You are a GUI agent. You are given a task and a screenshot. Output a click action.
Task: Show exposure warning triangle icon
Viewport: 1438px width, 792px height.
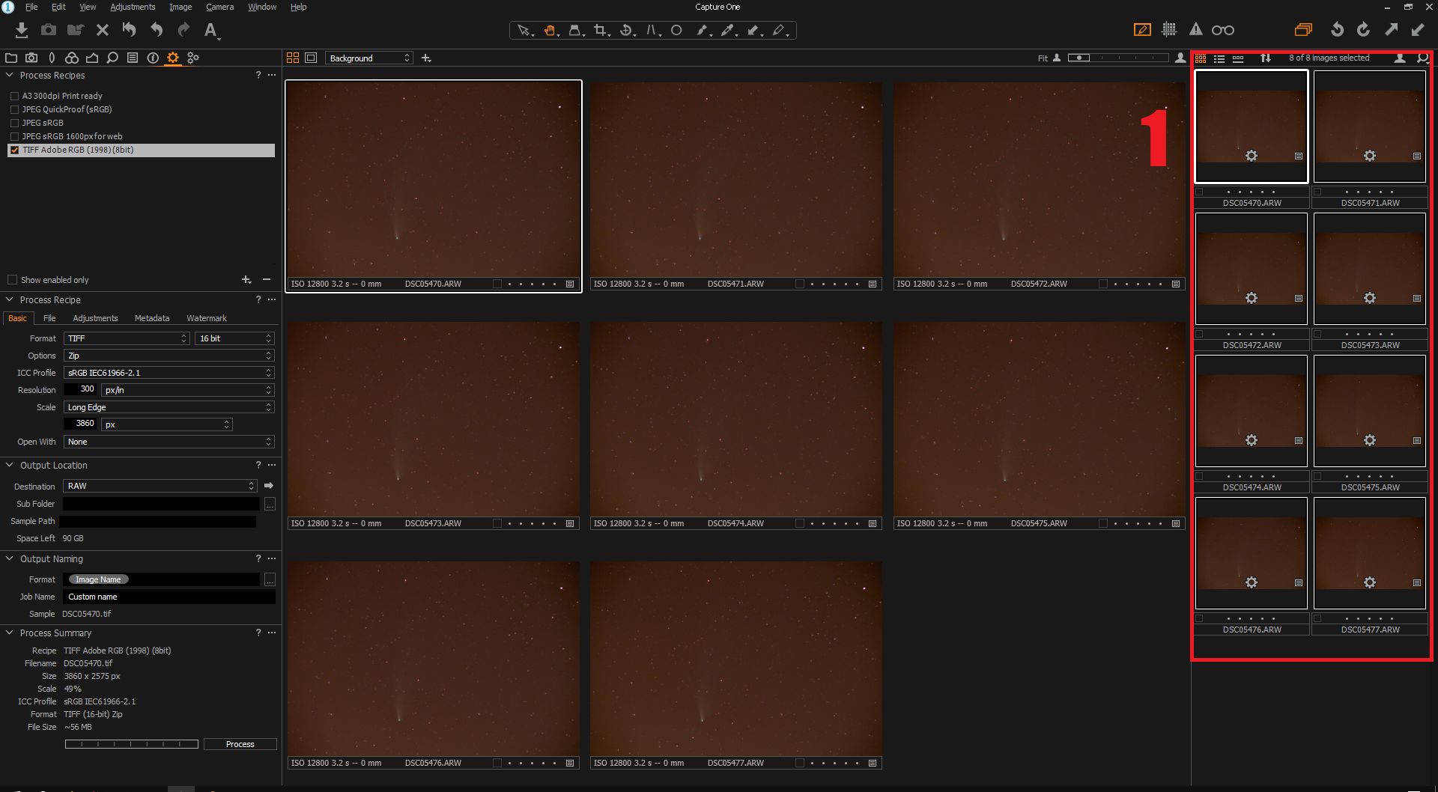click(x=1195, y=30)
